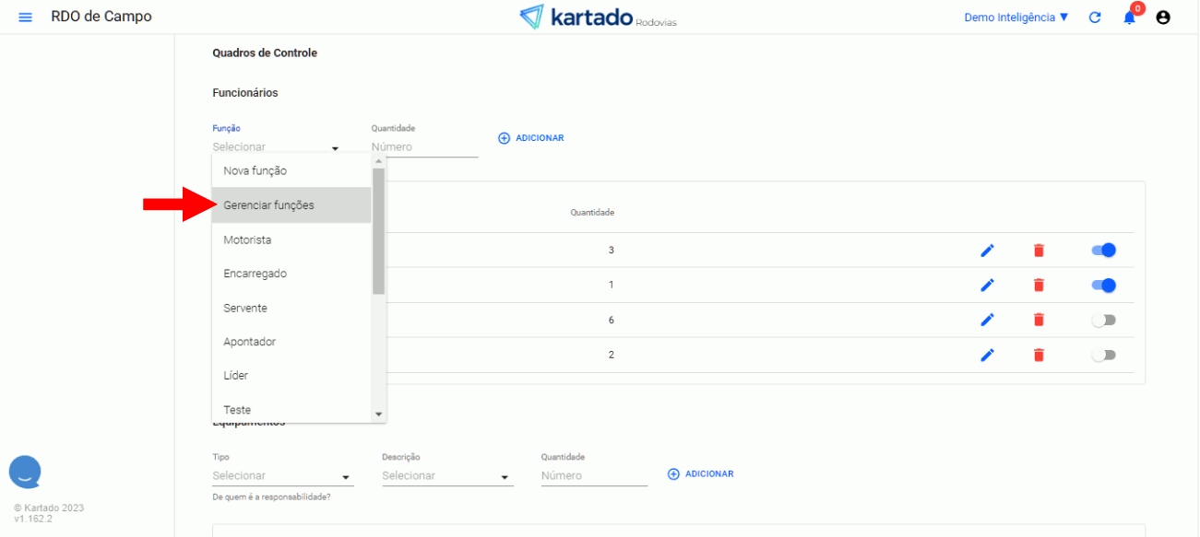
Task: Edit the employee row with quantity 3
Action: point(987,251)
